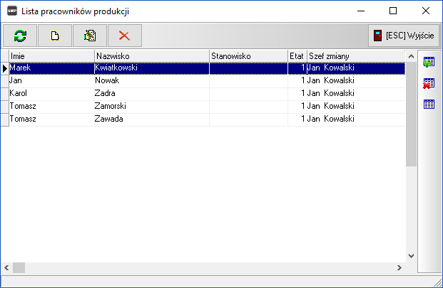Sort by the Nazwisko column header
Viewport: 443px width, 288px height.
point(151,55)
